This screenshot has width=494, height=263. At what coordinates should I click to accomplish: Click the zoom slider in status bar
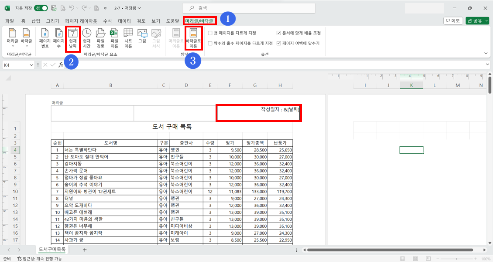click(457, 259)
